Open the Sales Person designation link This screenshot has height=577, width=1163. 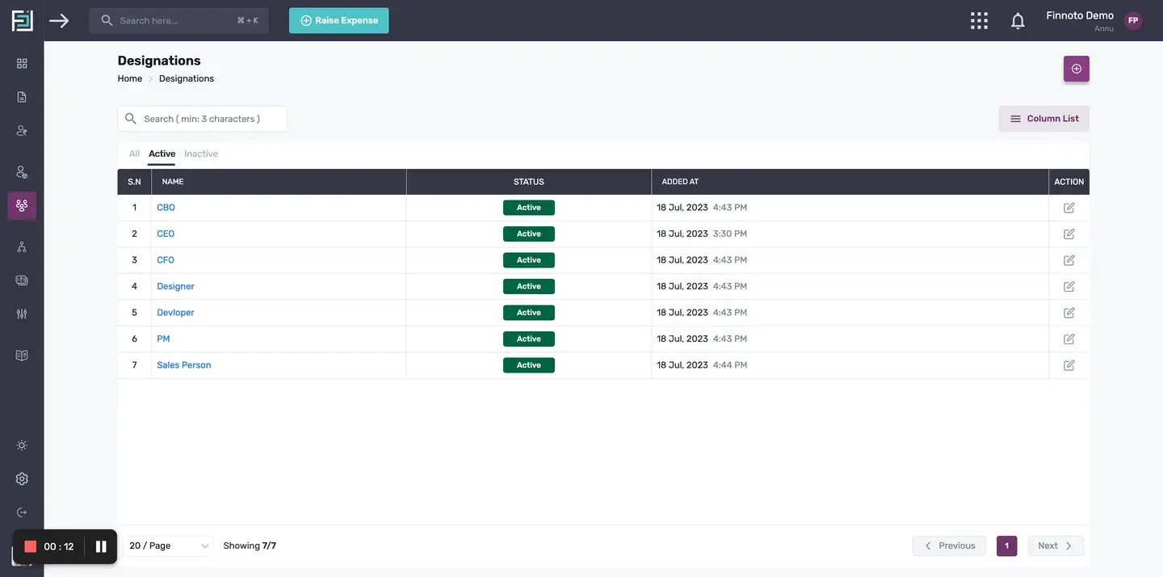pyautogui.click(x=184, y=365)
